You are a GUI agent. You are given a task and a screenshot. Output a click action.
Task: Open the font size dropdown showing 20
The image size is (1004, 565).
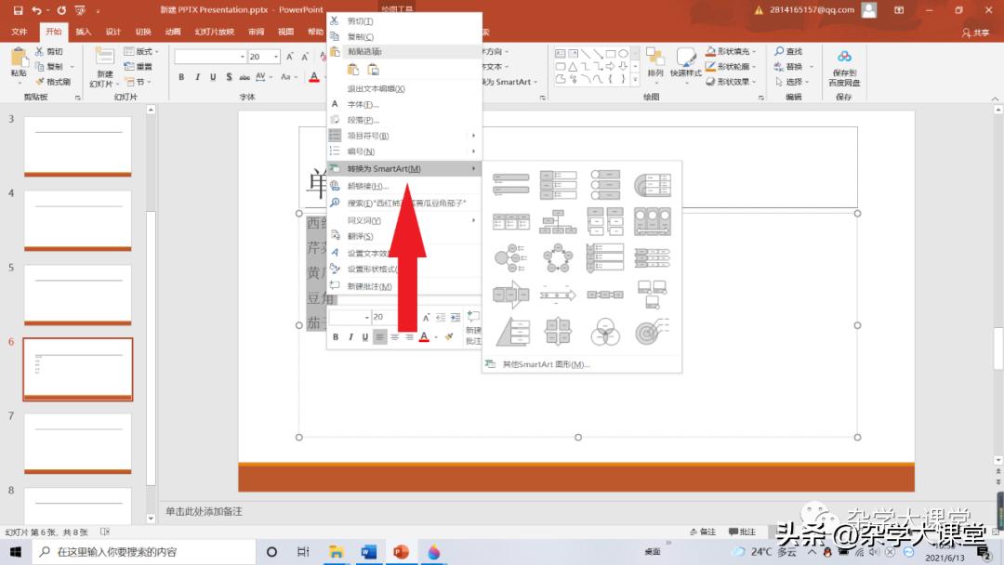276,57
